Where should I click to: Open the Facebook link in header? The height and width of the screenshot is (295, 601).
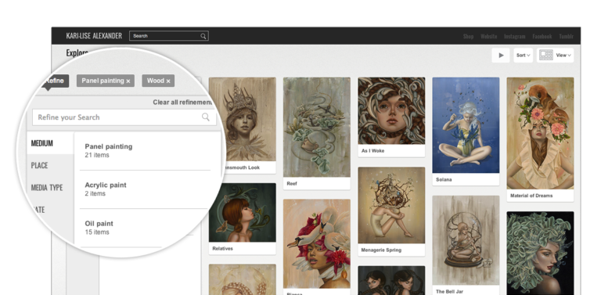tap(542, 37)
